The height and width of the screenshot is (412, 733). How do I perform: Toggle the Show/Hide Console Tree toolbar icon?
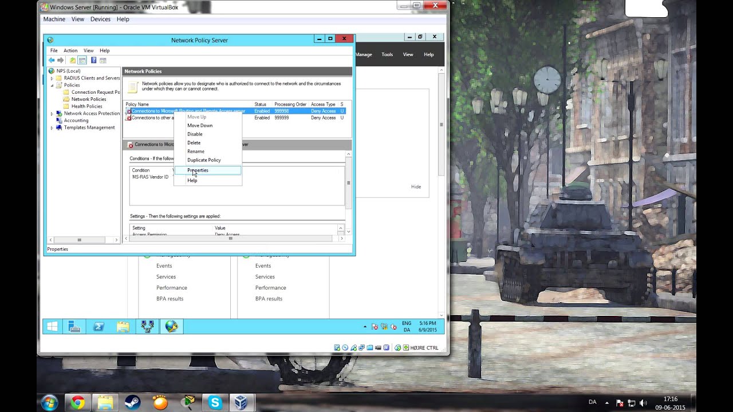click(82, 60)
